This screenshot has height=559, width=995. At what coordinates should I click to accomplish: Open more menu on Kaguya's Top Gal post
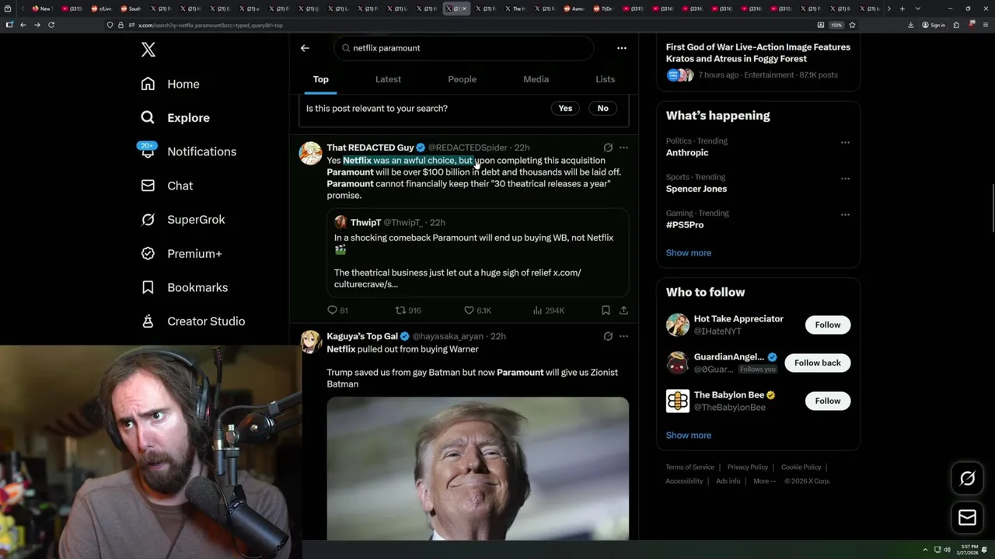(x=623, y=336)
